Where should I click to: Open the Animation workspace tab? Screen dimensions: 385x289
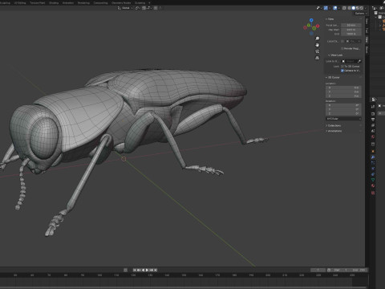[x=68, y=2]
